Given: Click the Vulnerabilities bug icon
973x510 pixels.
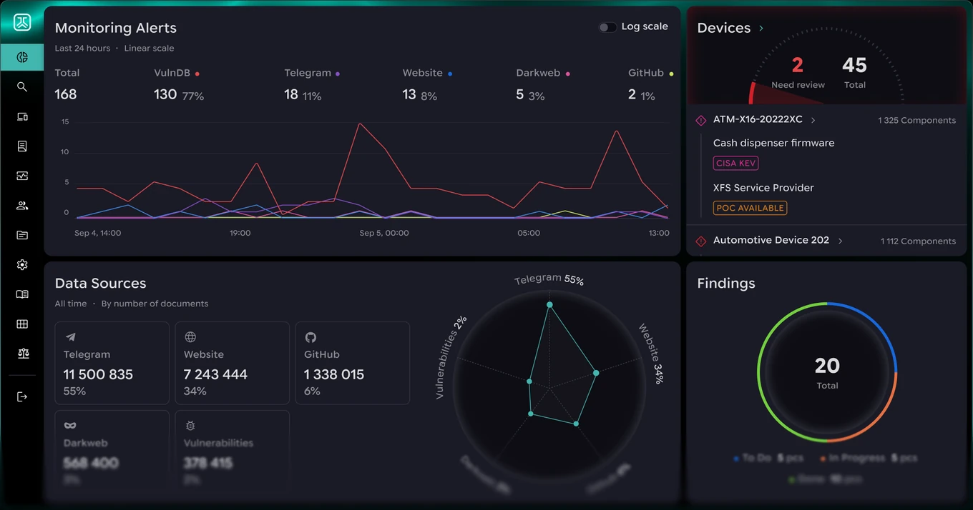Looking at the screenshot, I should 190,426.
